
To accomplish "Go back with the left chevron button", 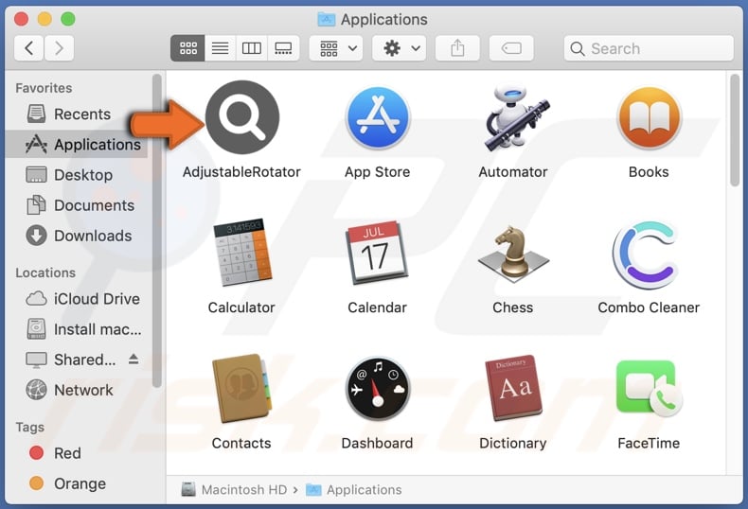I will click(x=29, y=48).
